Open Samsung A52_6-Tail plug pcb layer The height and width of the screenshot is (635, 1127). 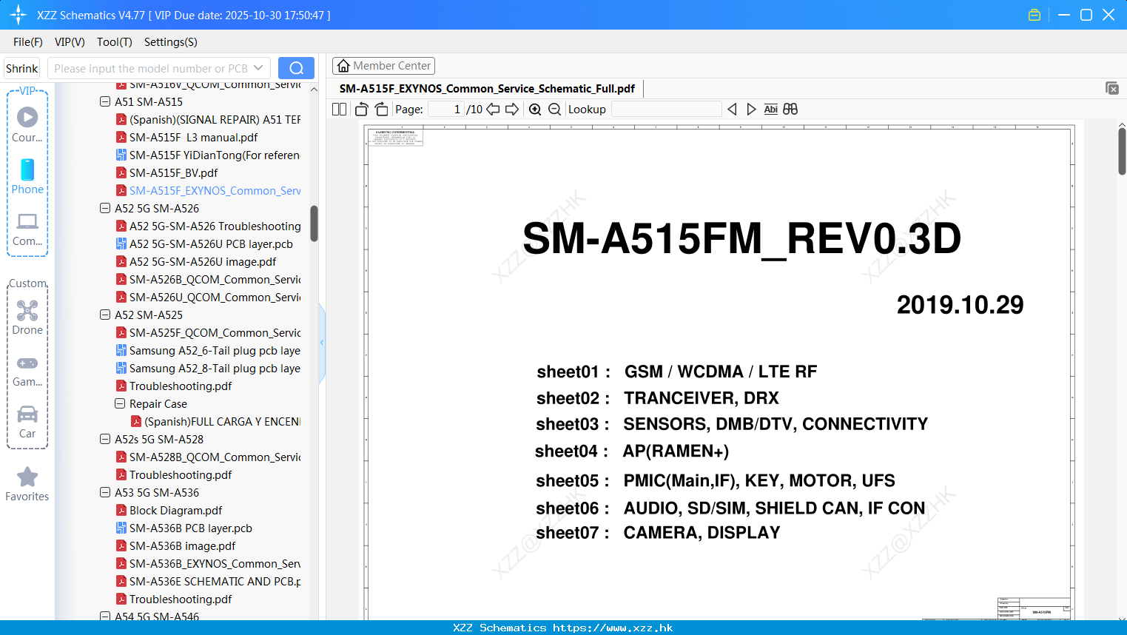[208, 351]
